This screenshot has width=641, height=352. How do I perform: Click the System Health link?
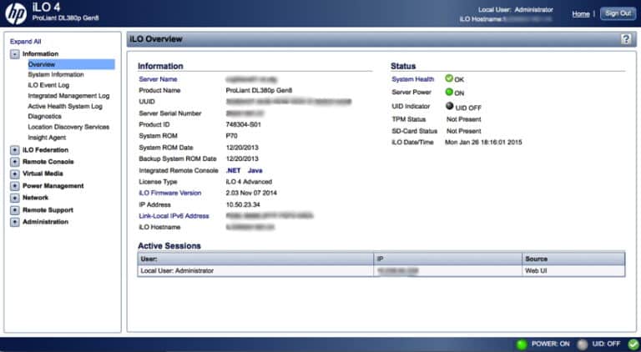pos(413,79)
